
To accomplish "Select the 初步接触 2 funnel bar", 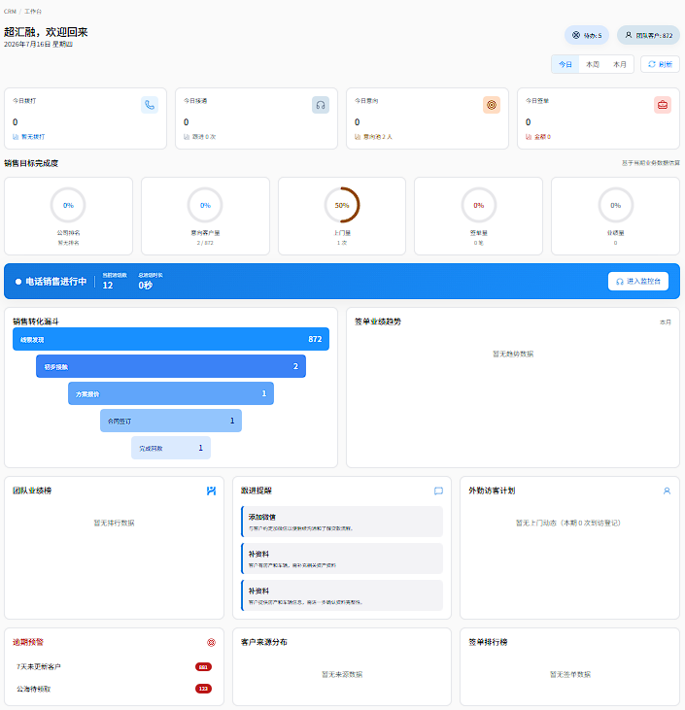I will [x=171, y=366].
